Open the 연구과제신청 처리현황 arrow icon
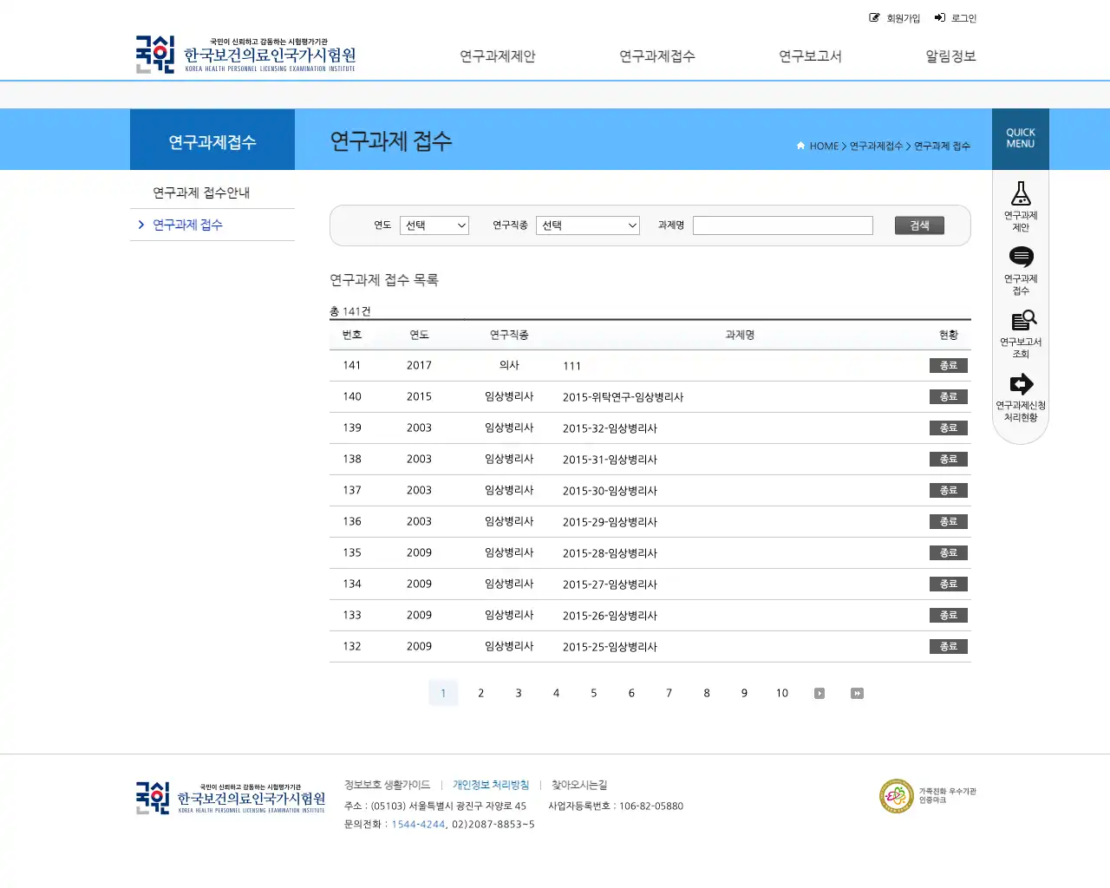1110x888 pixels. click(x=1021, y=384)
